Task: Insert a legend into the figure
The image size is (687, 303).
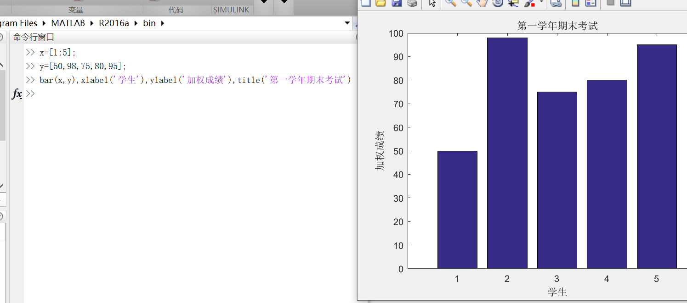Action: [x=590, y=3]
